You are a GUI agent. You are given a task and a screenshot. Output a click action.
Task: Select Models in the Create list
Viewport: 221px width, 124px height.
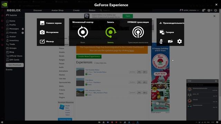point(62,52)
